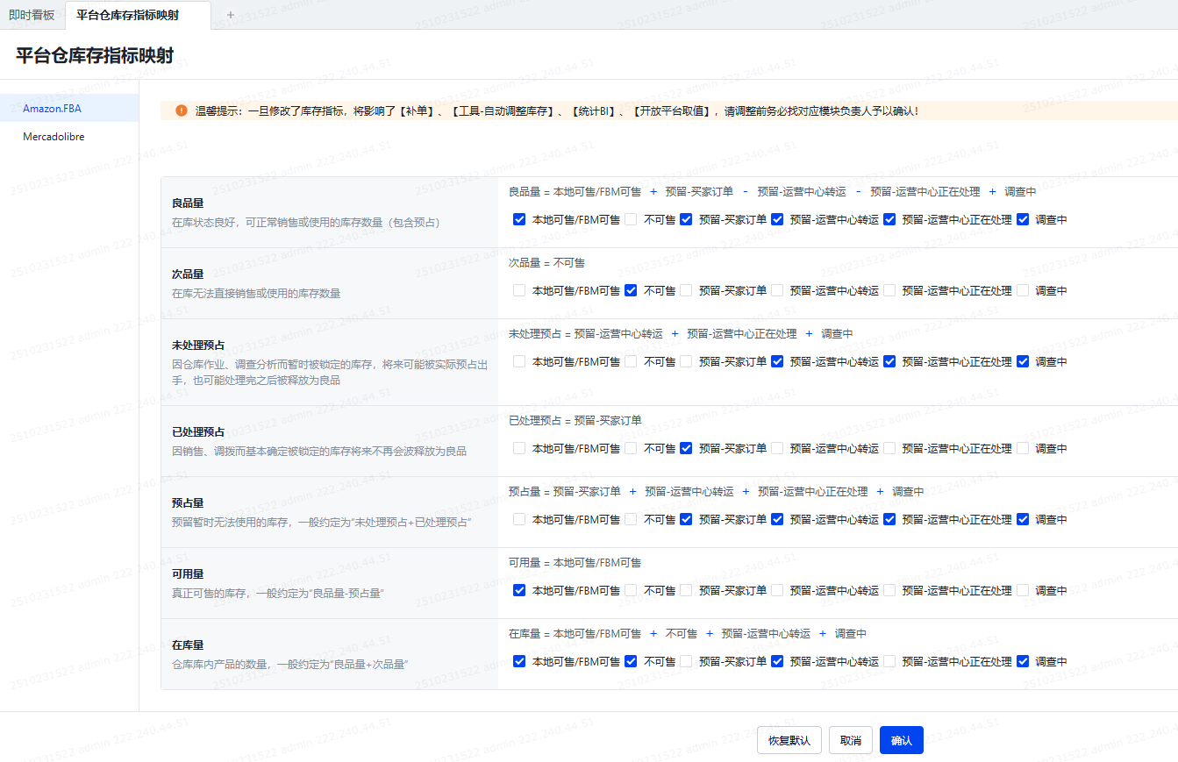The height and width of the screenshot is (762, 1178).
Task: Enable 不可售 checkbox in the 良品量 row
Action: (631, 219)
